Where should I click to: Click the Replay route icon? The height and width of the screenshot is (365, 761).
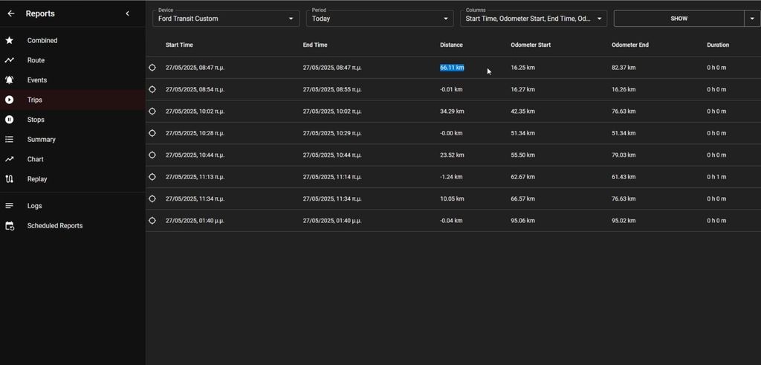[x=10, y=179]
